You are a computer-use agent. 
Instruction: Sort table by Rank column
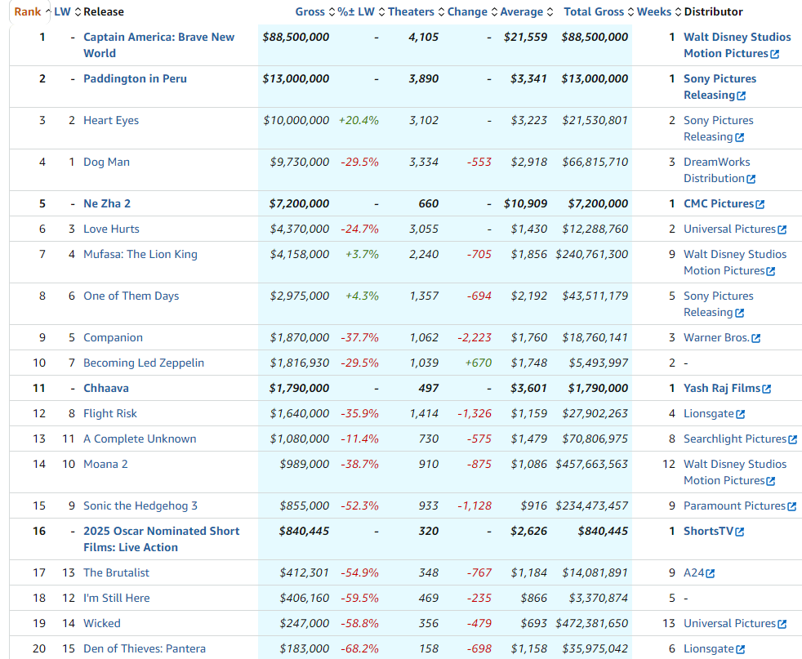[x=28, y=12]
